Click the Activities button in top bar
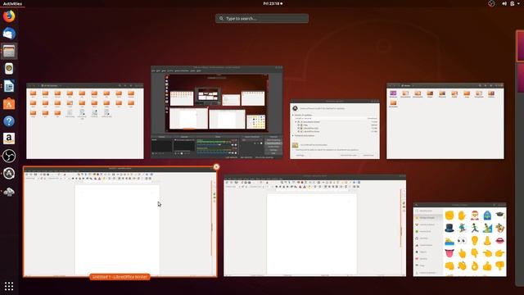This screenshot has height=295, width=524. pos(12,3)
